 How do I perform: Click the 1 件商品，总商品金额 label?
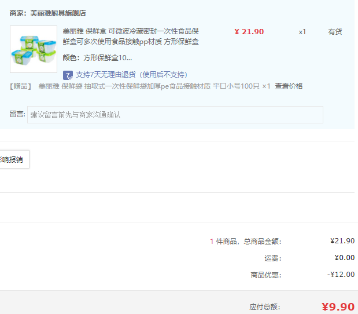(x=246, y=241)
